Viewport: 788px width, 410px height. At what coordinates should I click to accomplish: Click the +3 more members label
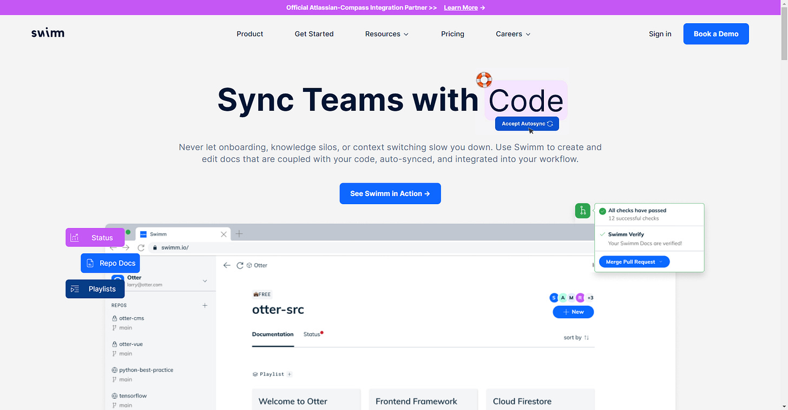click(x=590, y=298)
